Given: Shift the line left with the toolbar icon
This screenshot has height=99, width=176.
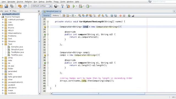Looking at the screenshot, I should tap(112, 16).
